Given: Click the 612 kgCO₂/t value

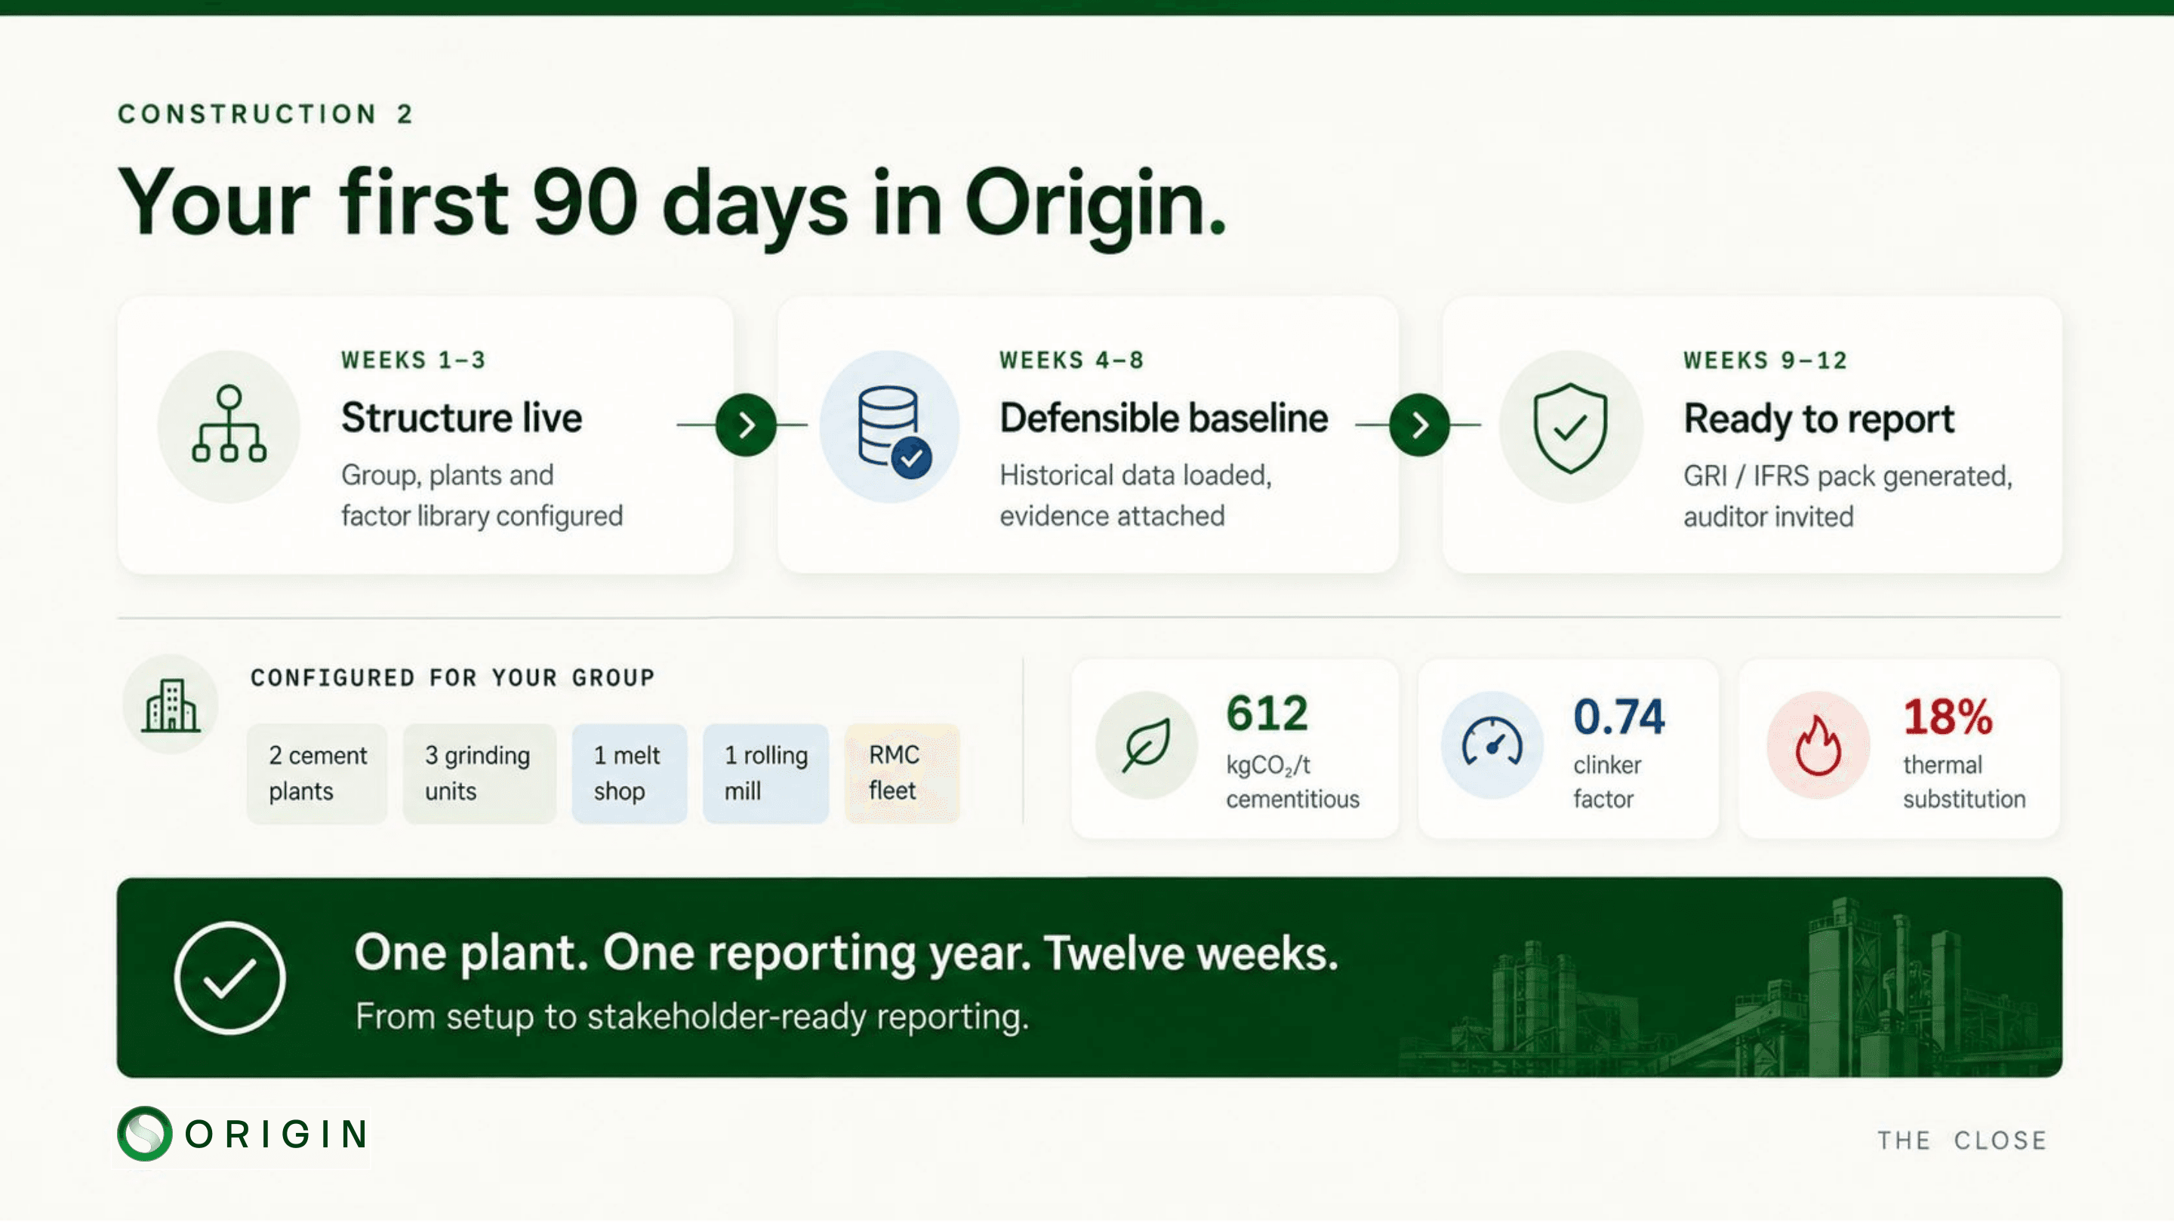Looking at the screenshot, I should [x=1267, y=714].
